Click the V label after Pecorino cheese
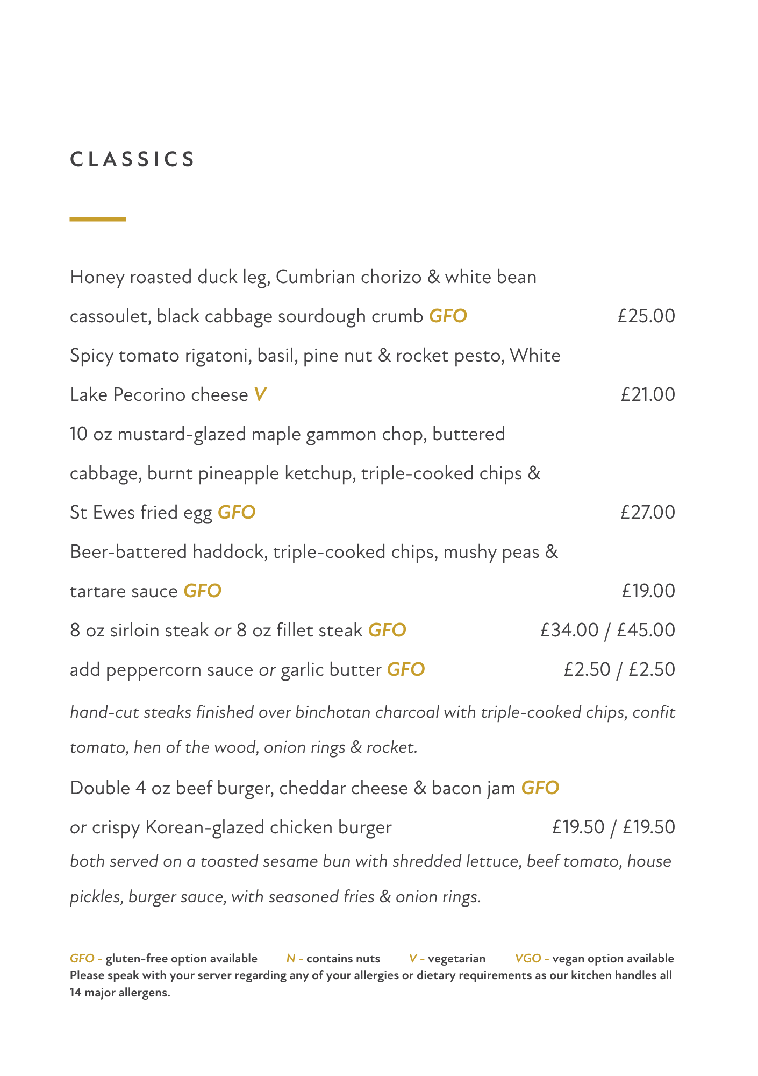The image size is (758, 1076). coord(260,395)
